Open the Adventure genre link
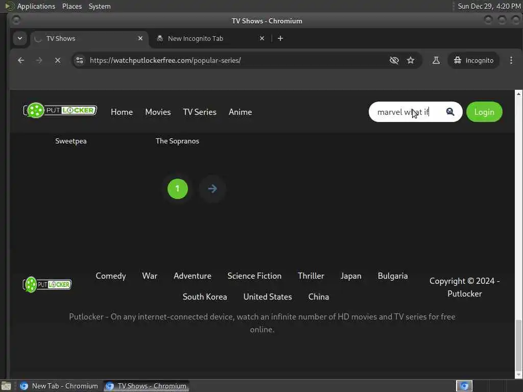This screenshot has width=523, height=392. [193, 276]
